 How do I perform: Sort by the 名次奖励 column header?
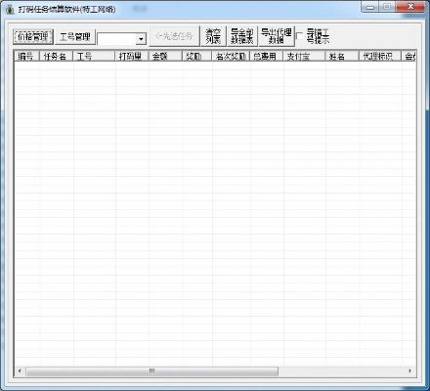click(231, 56)
